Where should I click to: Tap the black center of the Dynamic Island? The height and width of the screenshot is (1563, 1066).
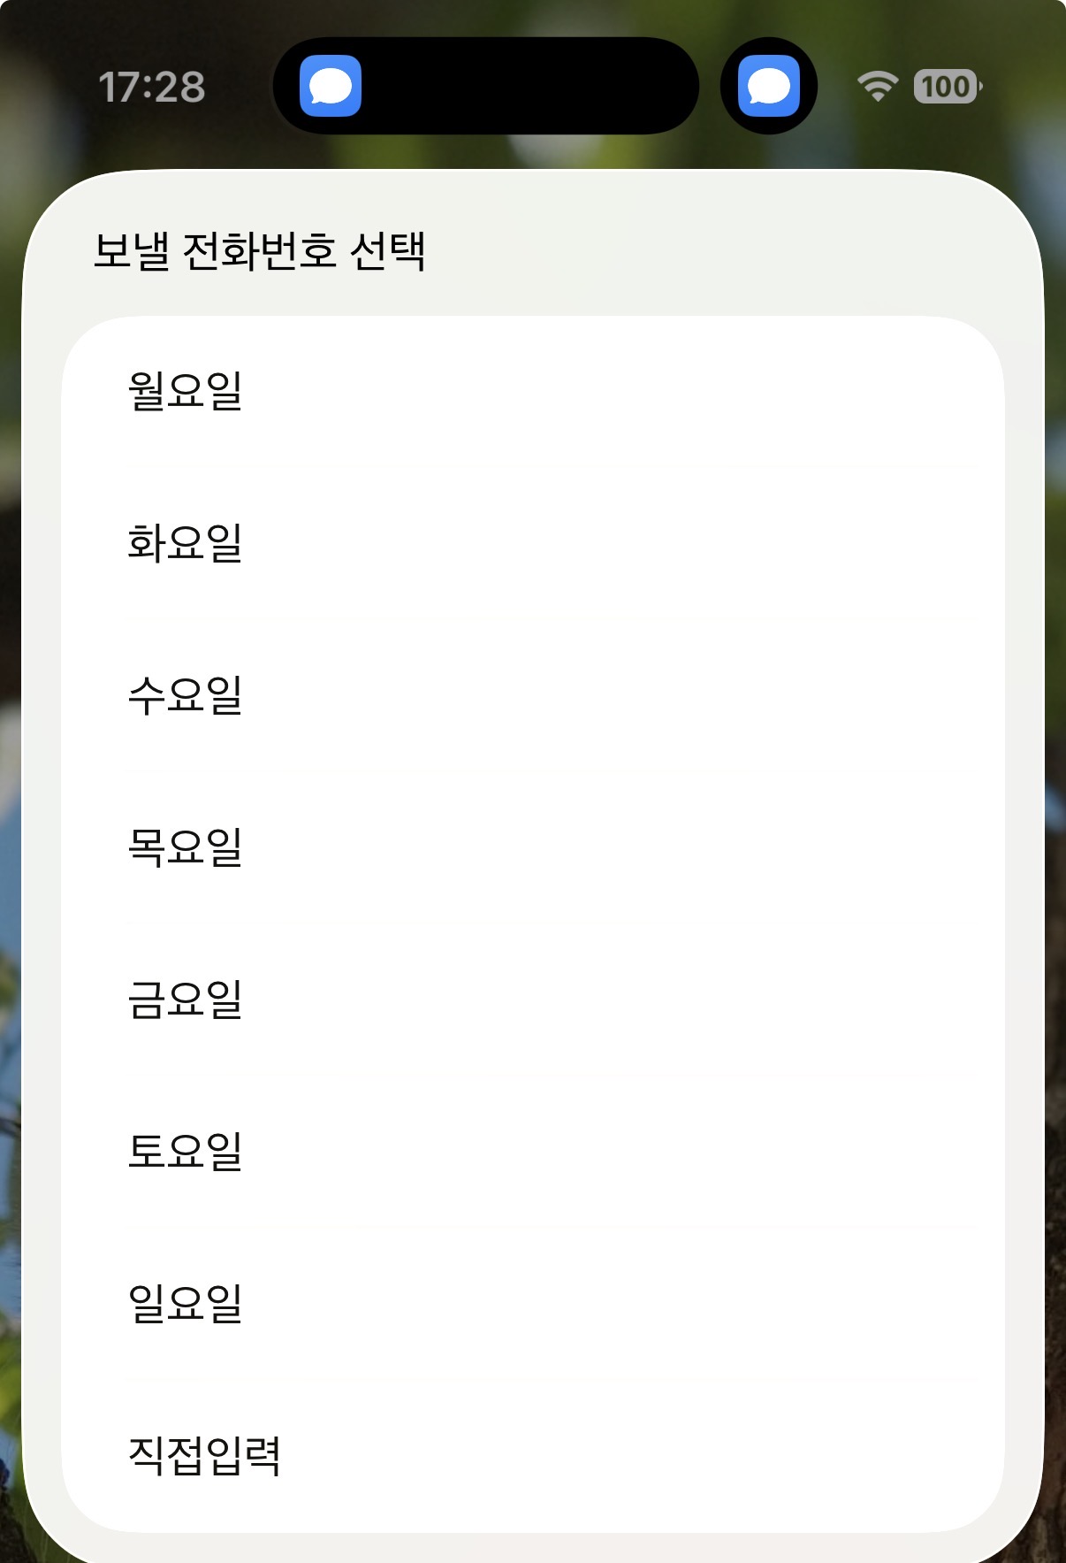[530, 86]
